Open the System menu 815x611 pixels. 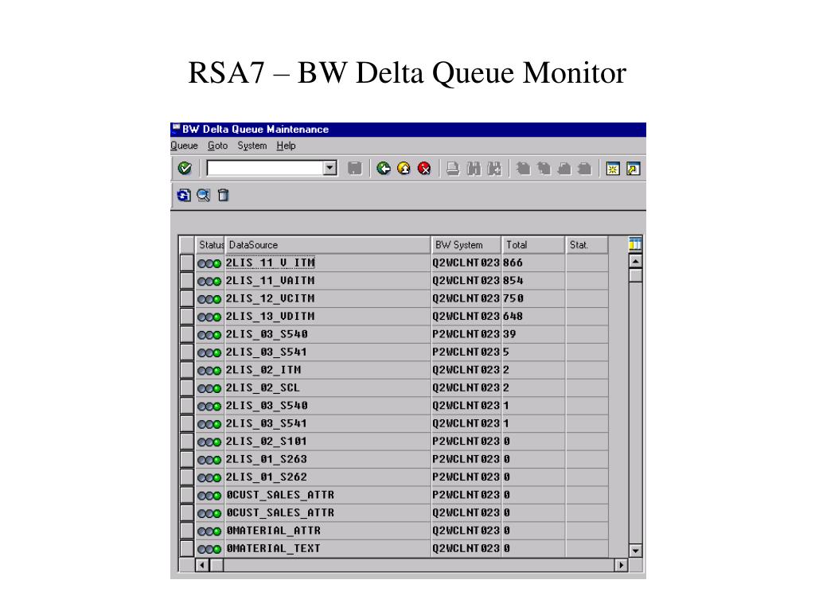[252, 146]
